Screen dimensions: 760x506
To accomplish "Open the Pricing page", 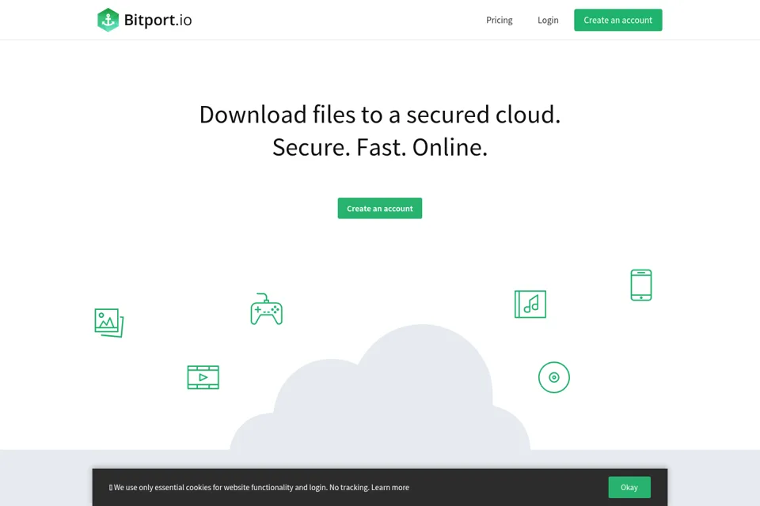I will click(x=500, y=20).
